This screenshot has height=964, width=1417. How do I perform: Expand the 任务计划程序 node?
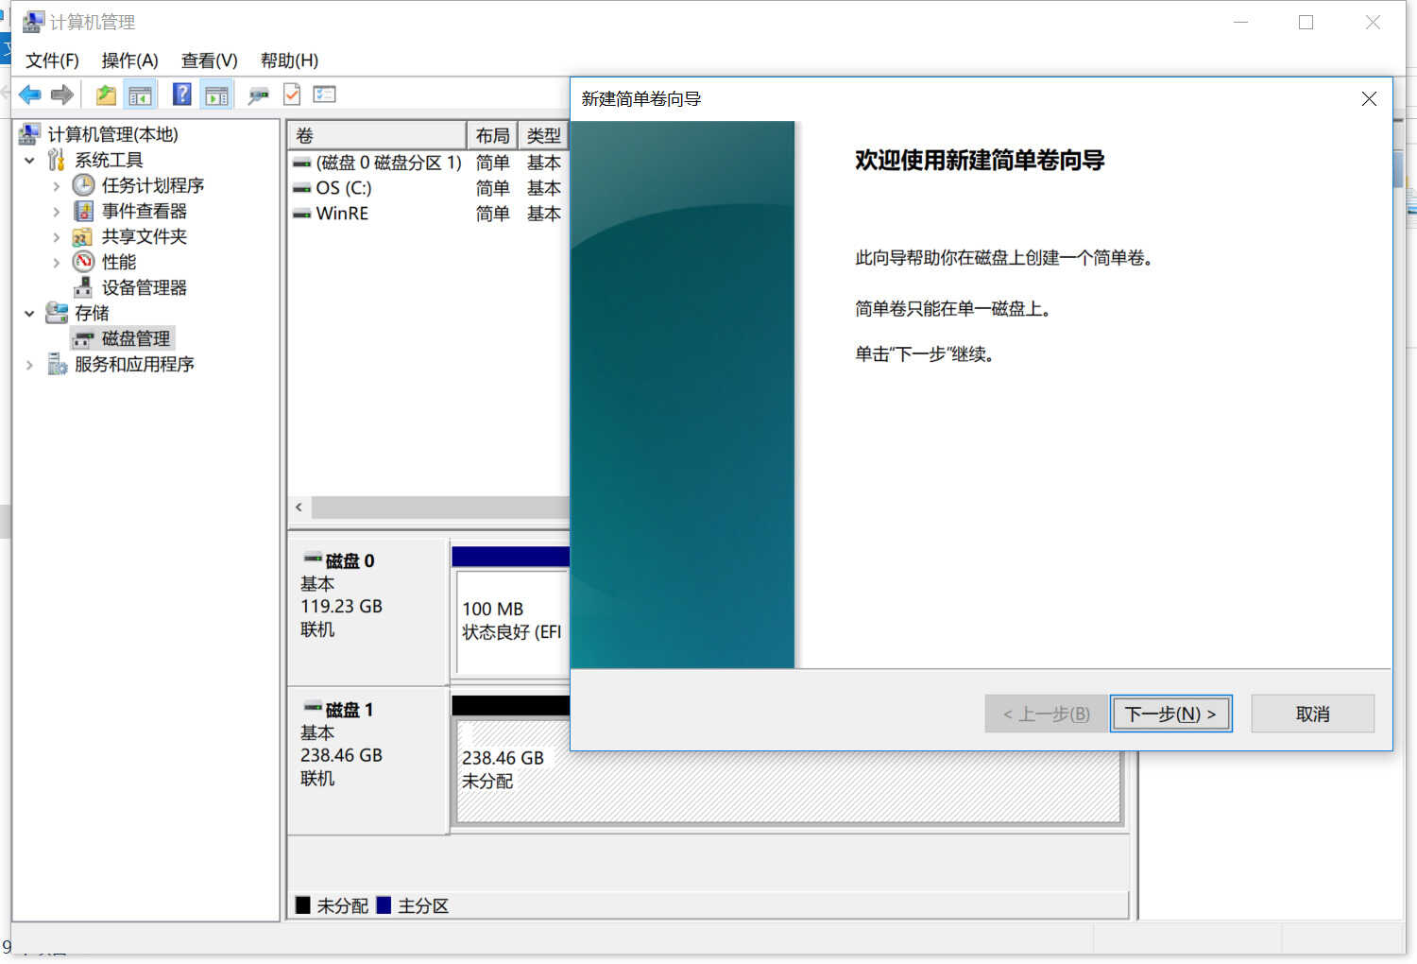pos(56,186)
